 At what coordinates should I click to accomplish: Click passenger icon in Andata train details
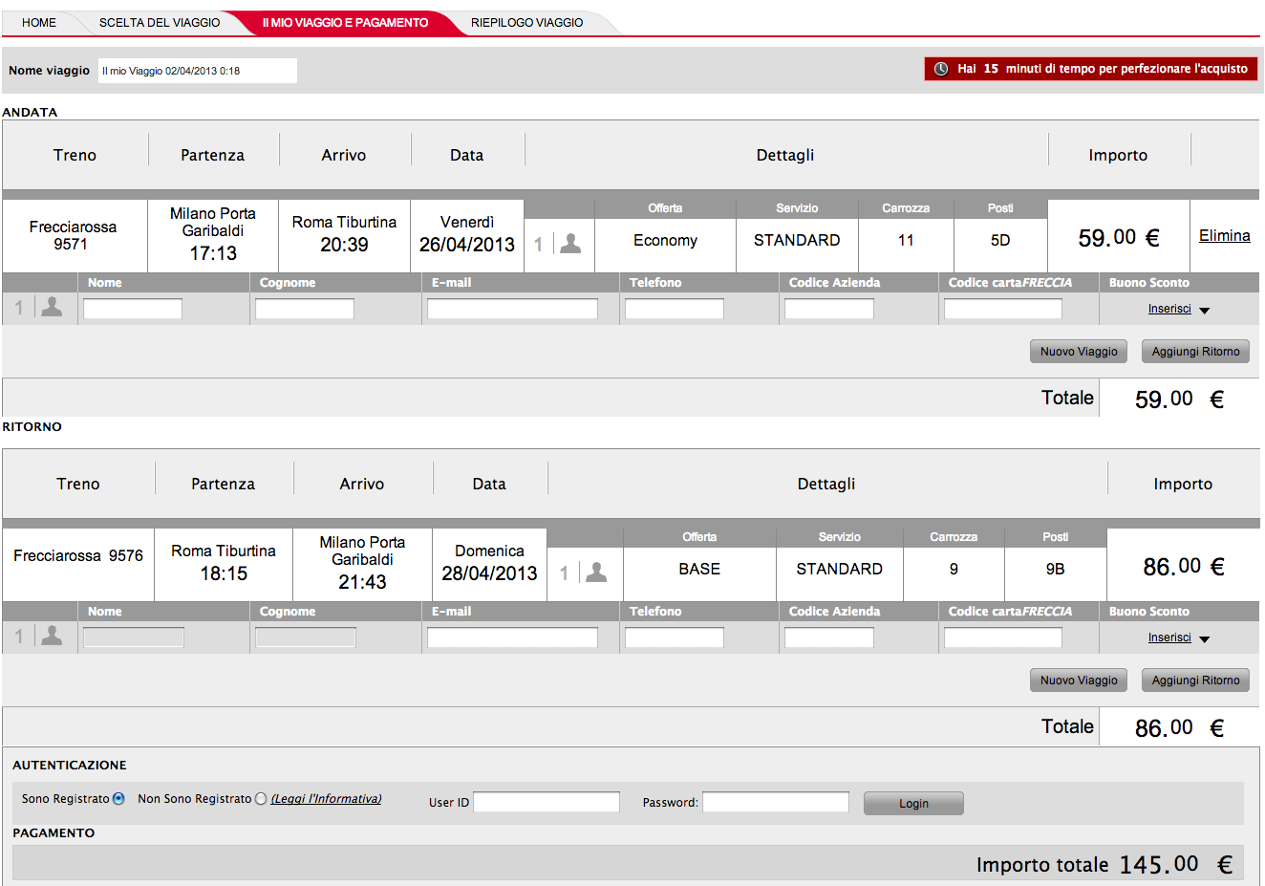(x=570, y=244)
